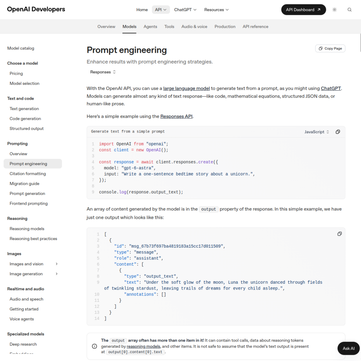
Task: Open the API Dashboard button
Action: (303, 10)
